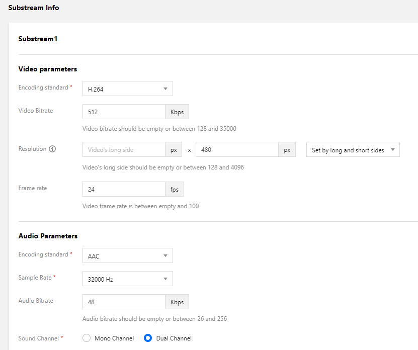The width and height of the screenshot is (418, 350).
Task: Click the px unit after the 480 field
Action: pyautogui.click(x=287, y=150)
